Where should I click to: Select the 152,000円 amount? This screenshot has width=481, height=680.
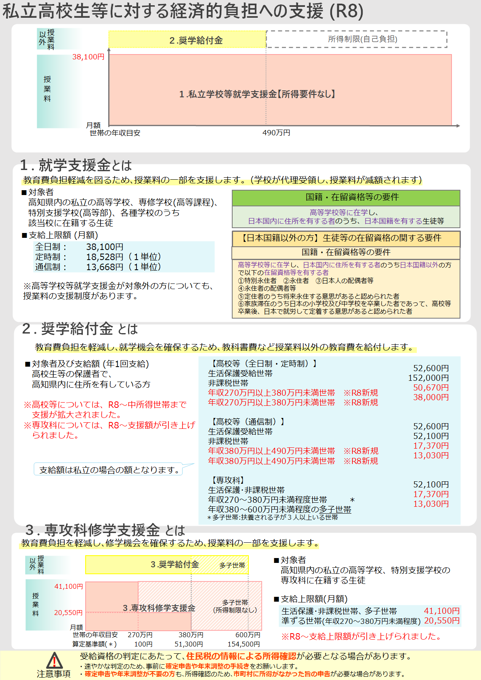pos(428,378)
